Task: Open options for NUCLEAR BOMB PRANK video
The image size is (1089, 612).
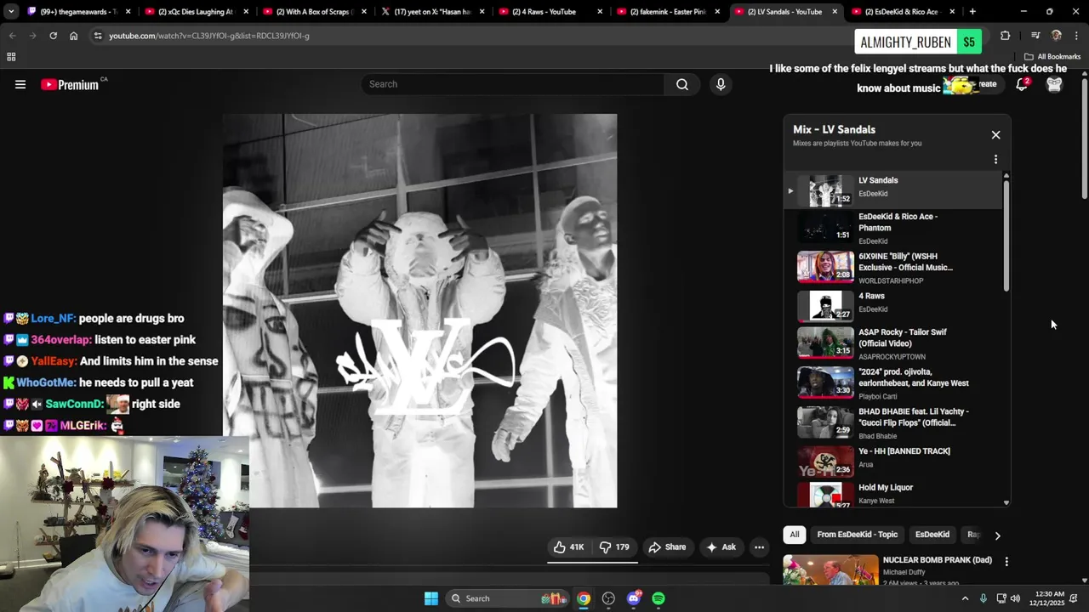Action: [1006, 562]
